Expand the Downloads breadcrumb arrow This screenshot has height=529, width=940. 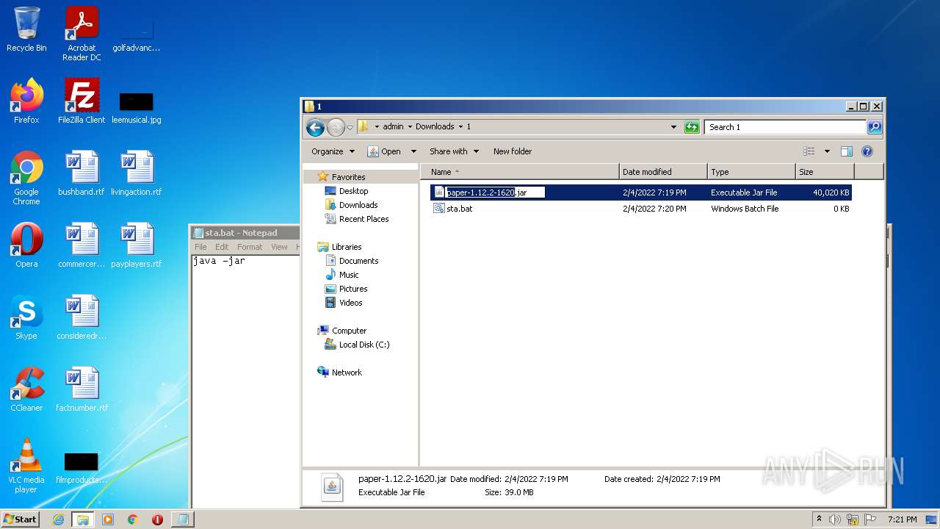(460, 127)
